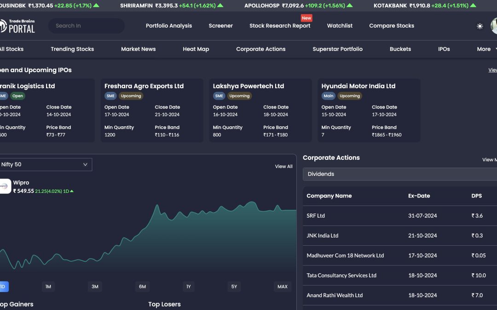Open Superstar Portfolio tab
This screenshot has width=497, height=310.
click(x=338, y=49)
